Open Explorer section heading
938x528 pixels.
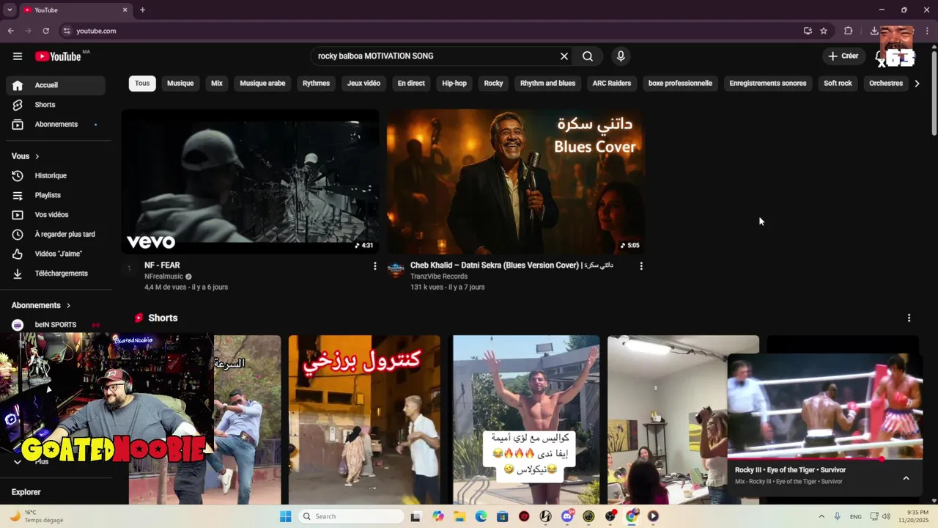click(26, 492)
